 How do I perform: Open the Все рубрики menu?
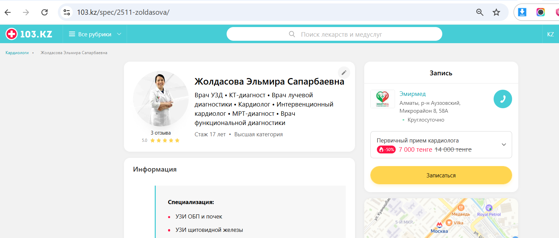[95, 34]
